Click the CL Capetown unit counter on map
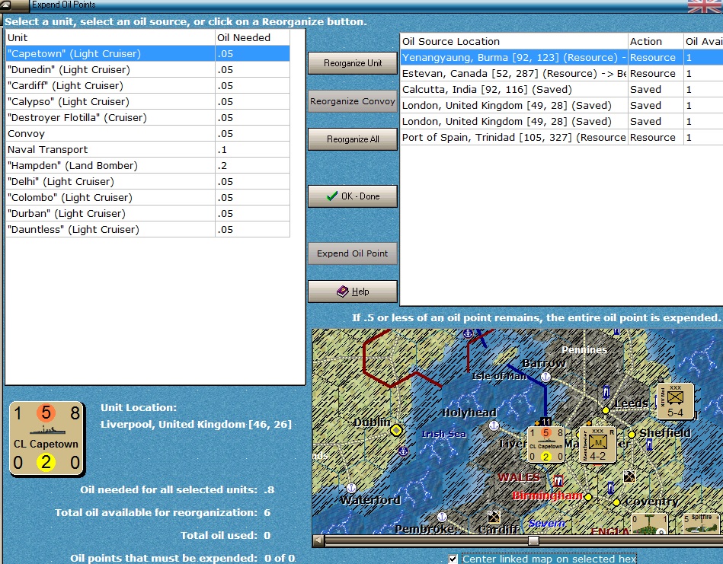 point(546,445)
